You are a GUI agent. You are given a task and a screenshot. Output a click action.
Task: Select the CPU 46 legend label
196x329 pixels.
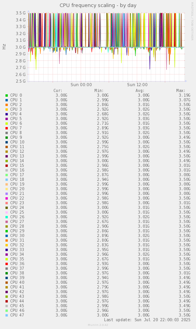click(x=17, y=311)
